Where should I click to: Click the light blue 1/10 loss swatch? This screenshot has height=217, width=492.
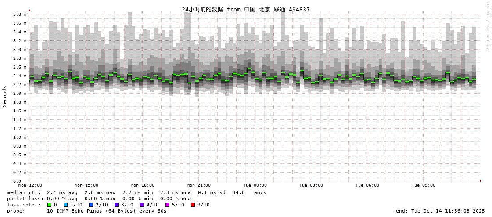(x=65, y=205)
